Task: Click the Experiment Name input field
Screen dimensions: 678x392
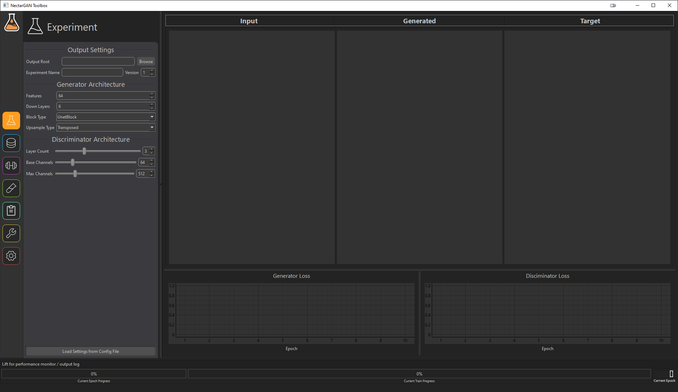Action: coord(92,72)
